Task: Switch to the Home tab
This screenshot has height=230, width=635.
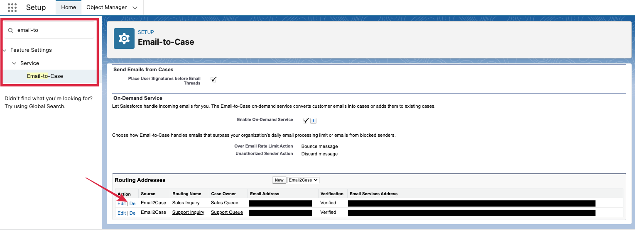Action: tap(69, 7)
